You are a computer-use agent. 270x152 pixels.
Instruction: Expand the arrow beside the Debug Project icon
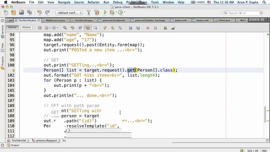(x=116, y=12)
